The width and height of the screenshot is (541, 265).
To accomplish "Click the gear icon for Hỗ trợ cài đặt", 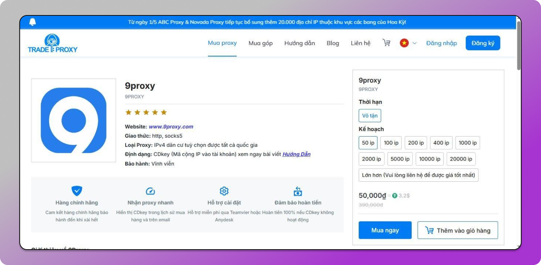I will (224, 191).
